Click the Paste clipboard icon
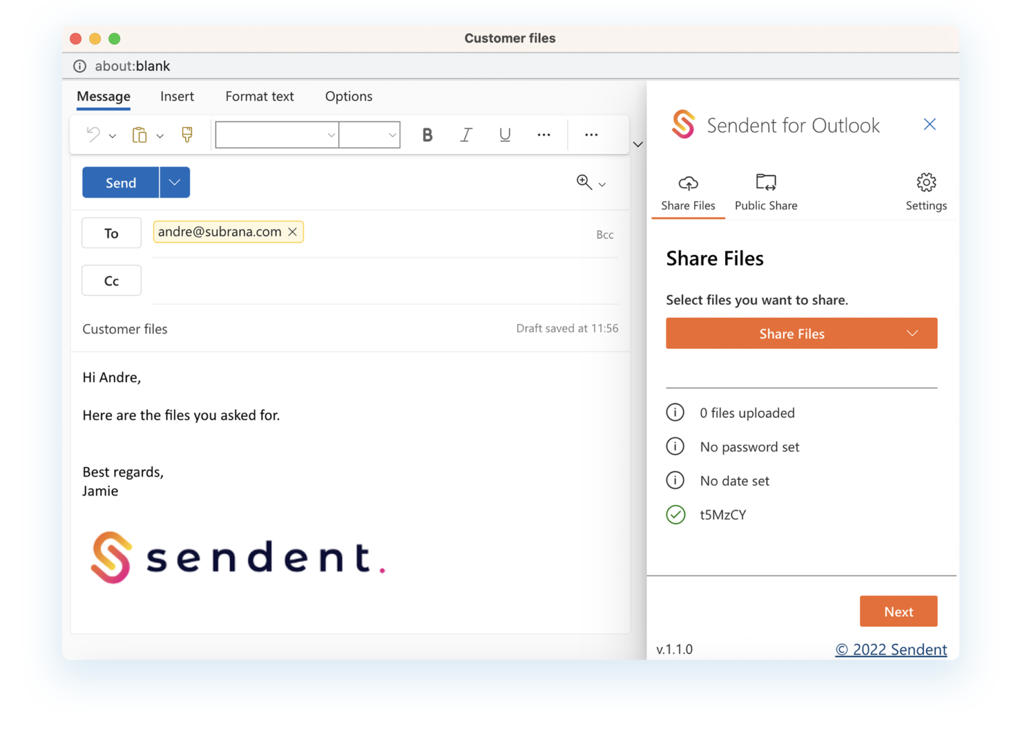Screen dimensions: 1036x733 click(139, 134)
